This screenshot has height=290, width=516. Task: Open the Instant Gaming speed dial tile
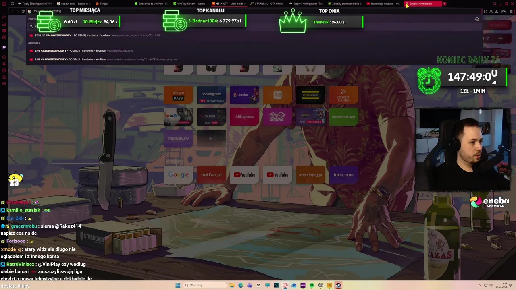(343, 95)
